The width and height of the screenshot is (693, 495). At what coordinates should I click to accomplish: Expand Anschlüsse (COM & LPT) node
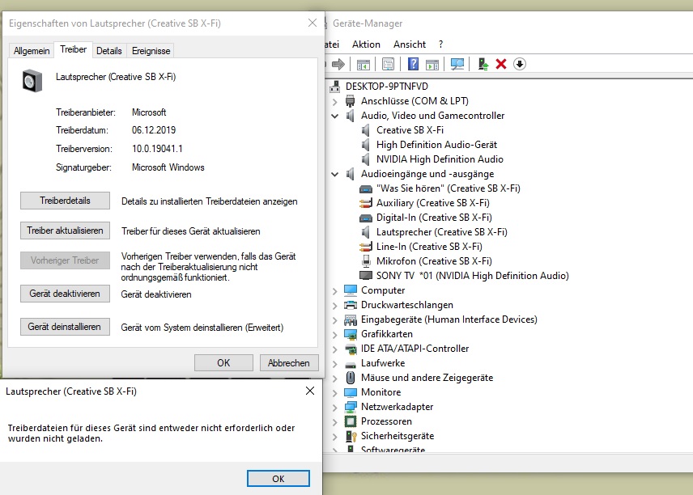pos(335,102)
